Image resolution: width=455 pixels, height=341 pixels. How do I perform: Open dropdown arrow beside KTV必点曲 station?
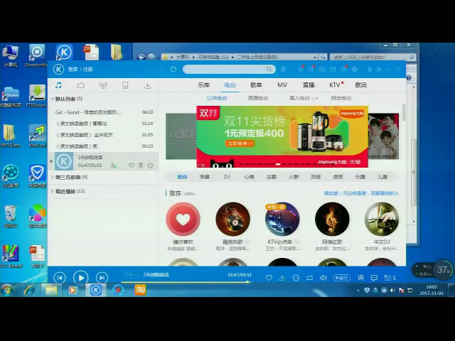click(x=297, y=242)
